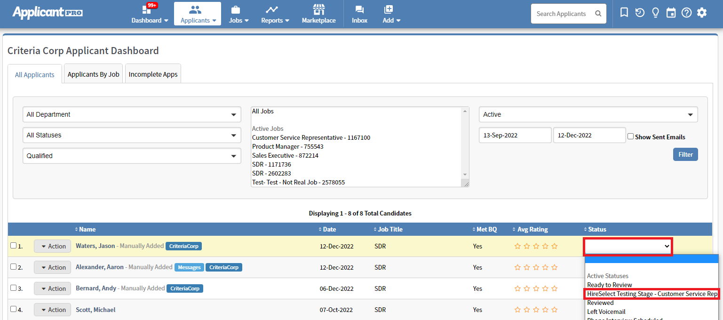Click the help question mark icon
The height and width of the screenshot is (320, 723).
coord(686,13)
